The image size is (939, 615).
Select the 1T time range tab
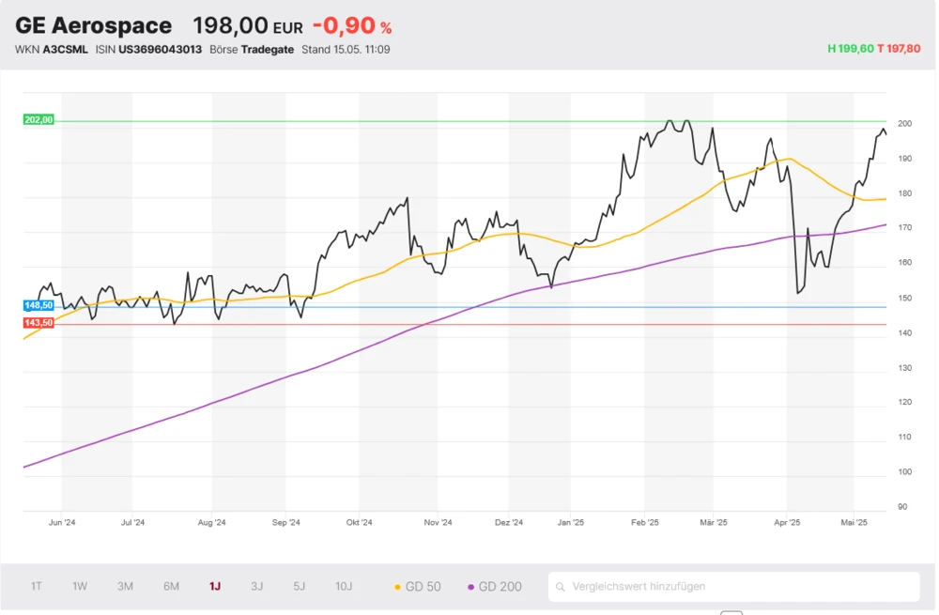(x=36, y=587)
